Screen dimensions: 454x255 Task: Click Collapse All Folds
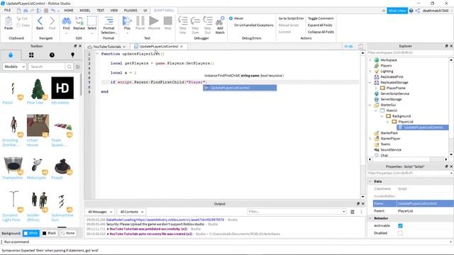(321, 32)
